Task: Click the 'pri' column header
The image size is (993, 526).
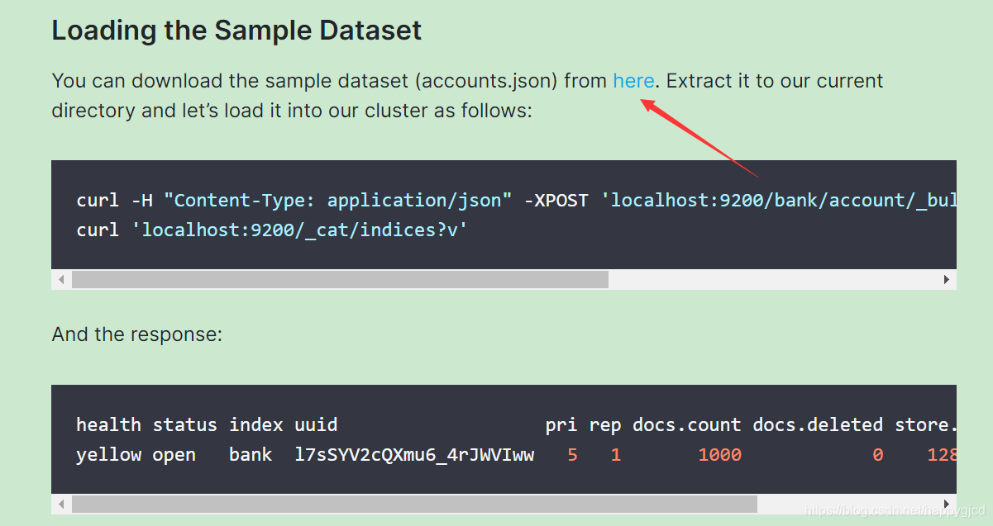Action: pyautogui.click(x=561, y=424)
